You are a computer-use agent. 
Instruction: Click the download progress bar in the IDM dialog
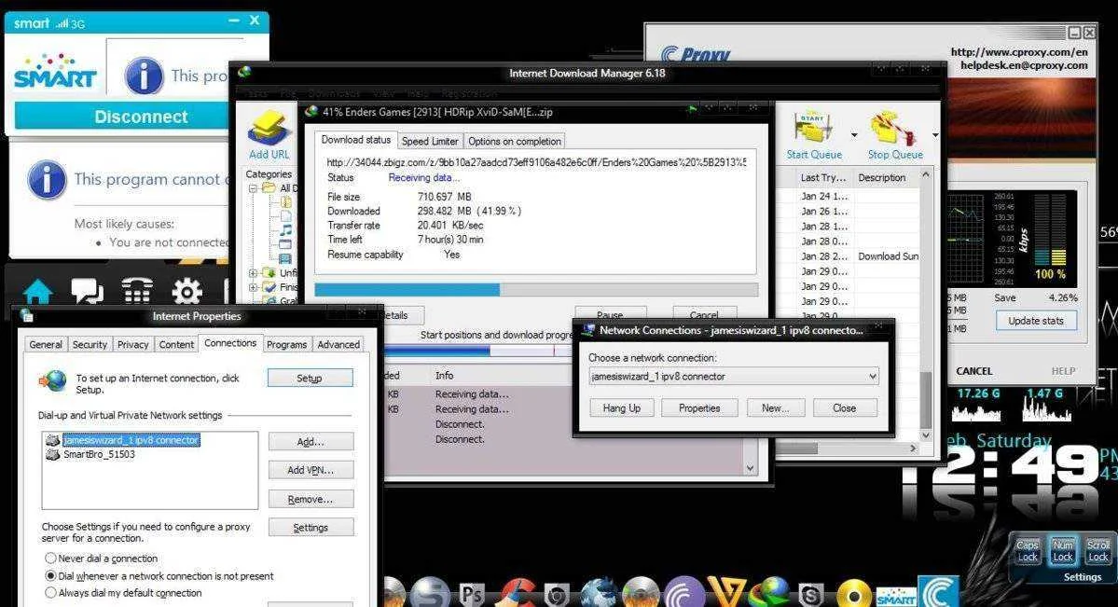point(535,289)
